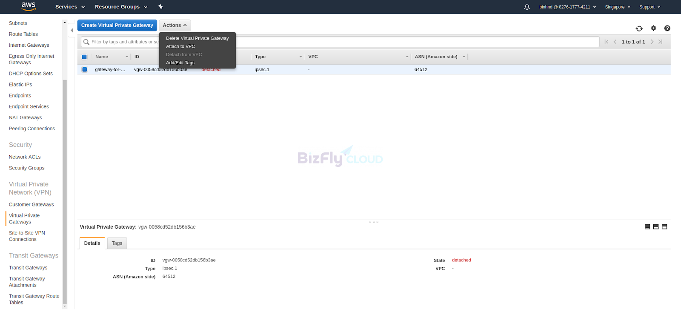681x312 pixels.
Task: Refresh the gateway list
Action: click(x=639, y=29)
